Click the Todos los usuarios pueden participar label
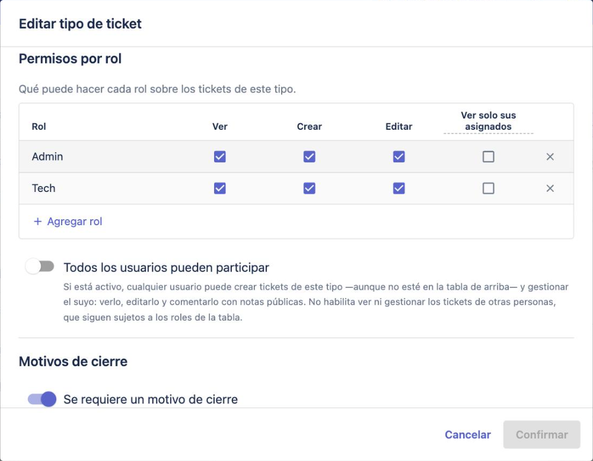This screenshot has height=461, width=593. (167, 267)
